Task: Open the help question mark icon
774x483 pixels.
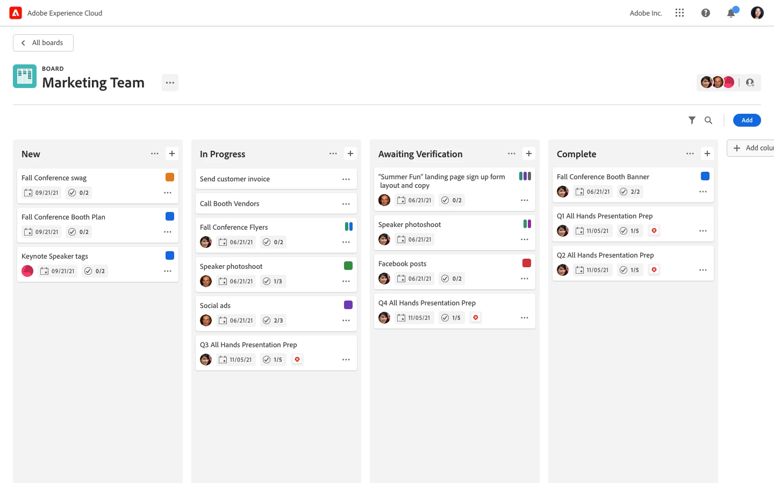Action: click(x=706, y=13)
